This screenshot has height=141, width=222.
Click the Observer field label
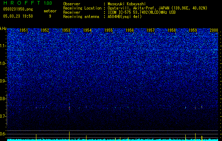point(72,4)
